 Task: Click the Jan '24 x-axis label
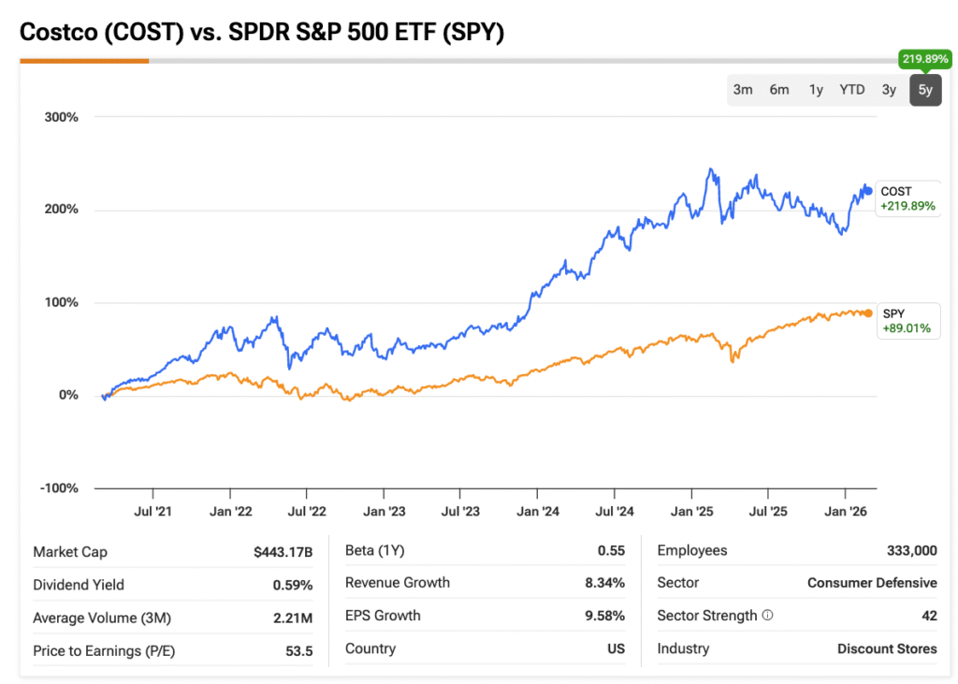point(538,512)
